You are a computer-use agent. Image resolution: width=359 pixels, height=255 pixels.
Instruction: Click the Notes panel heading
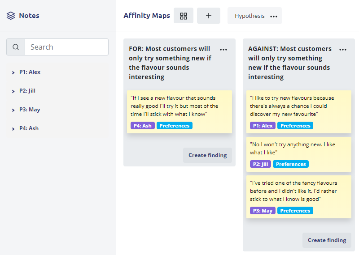click(x=29, y=16)
